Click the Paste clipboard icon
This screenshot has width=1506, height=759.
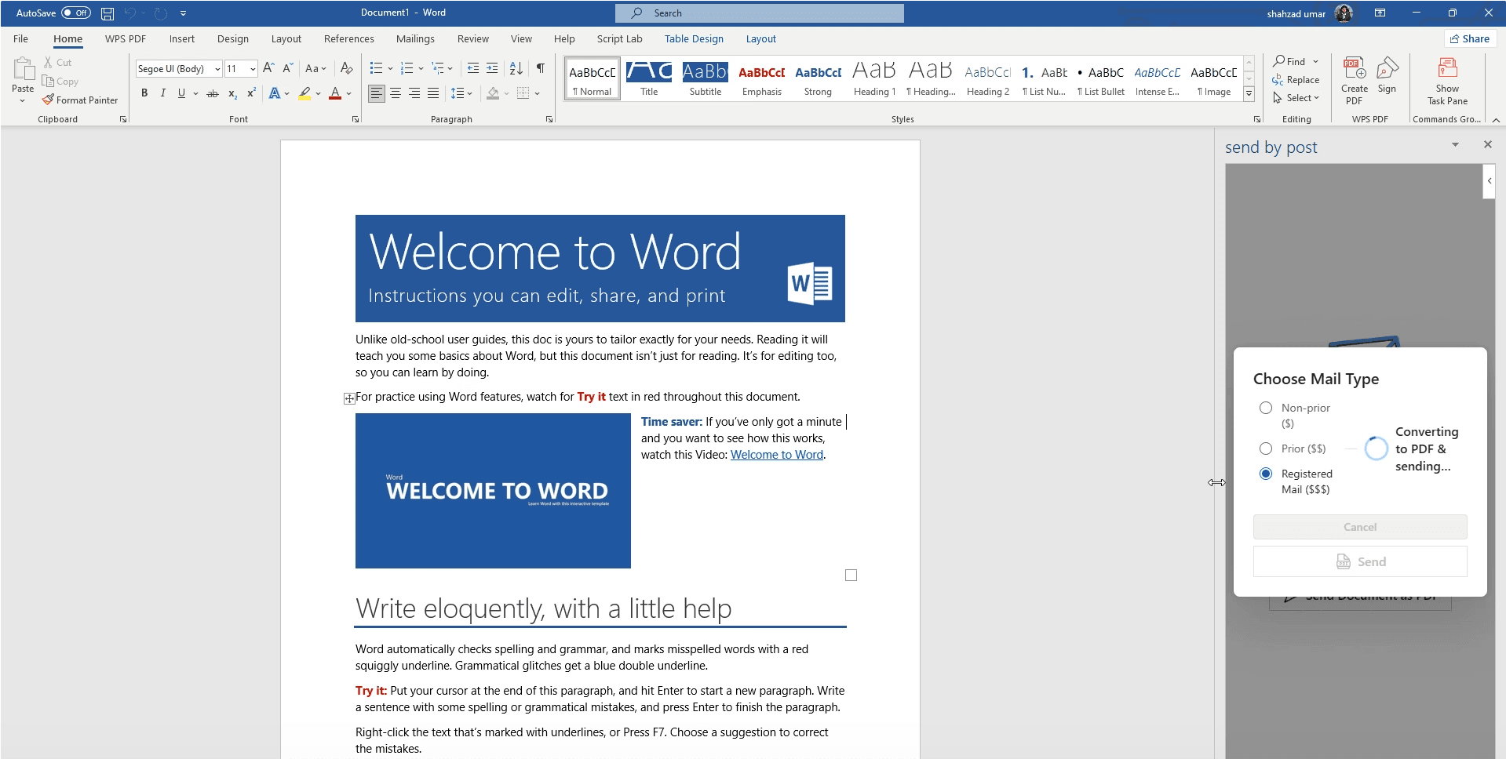(23, 69)
